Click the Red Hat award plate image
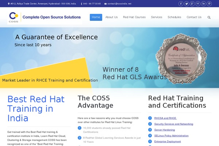This screenshot has width=219, height=146. (181, 59)
